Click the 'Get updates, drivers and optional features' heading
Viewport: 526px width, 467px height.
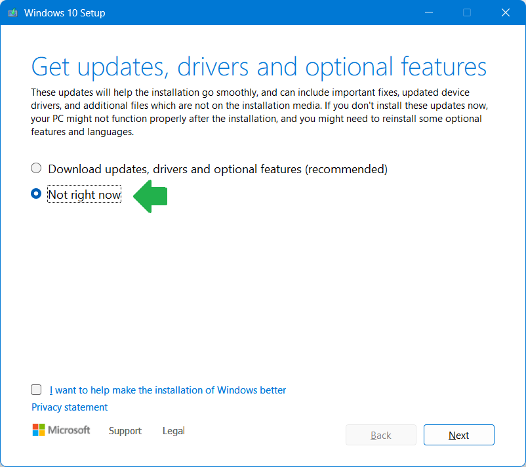click(x=258, y=67)
